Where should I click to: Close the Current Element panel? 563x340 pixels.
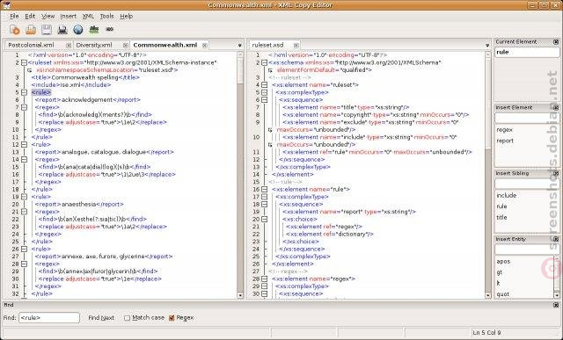tap(556, 42)
